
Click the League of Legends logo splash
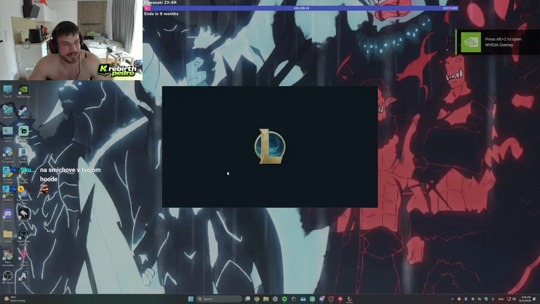[x=270, y=147]
